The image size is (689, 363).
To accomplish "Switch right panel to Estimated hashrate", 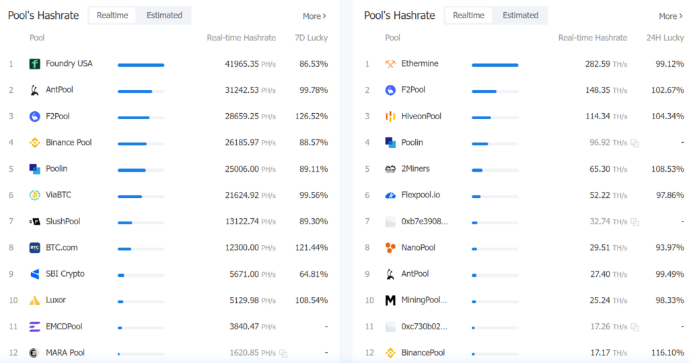I will (520, 15).
